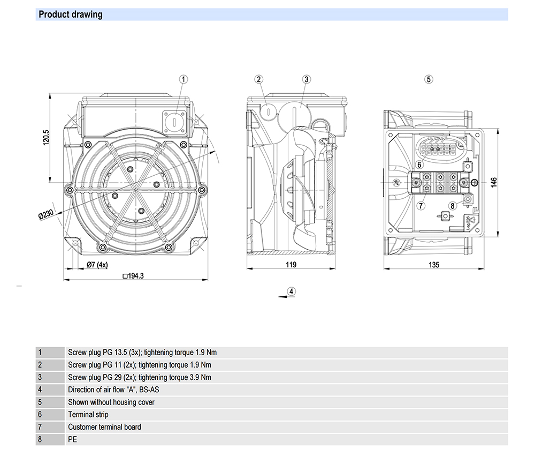Click callout 7 below the customer terminal board
The height and width of the screenshot is (456, 535).
(421, 205)
